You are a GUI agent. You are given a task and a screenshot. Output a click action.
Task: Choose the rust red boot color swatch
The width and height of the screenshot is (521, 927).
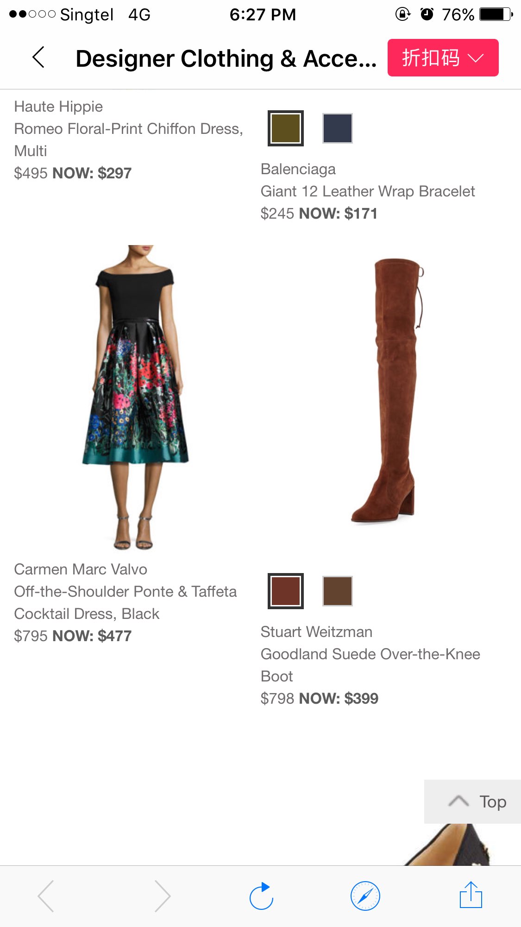click(x=286, y=591)
